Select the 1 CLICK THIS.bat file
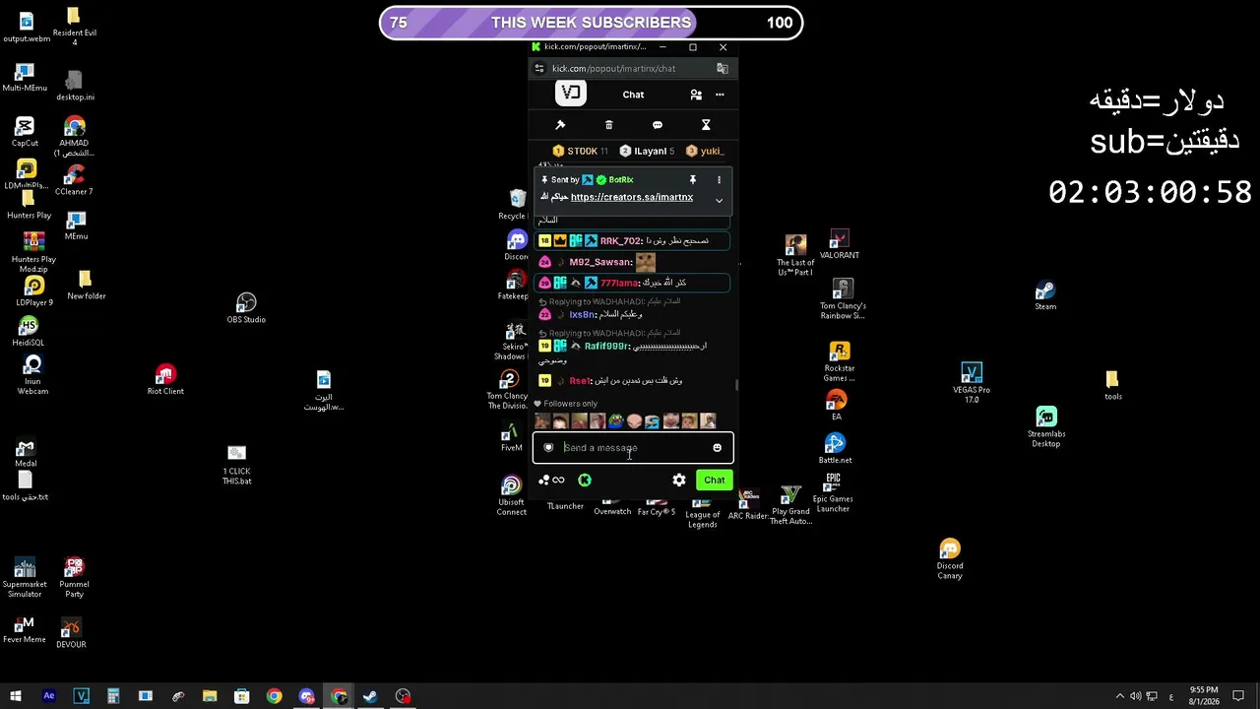 pos(236,465)
